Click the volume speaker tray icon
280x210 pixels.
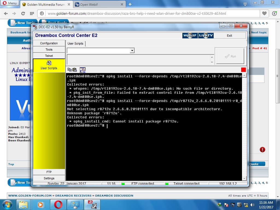point(252,205)
